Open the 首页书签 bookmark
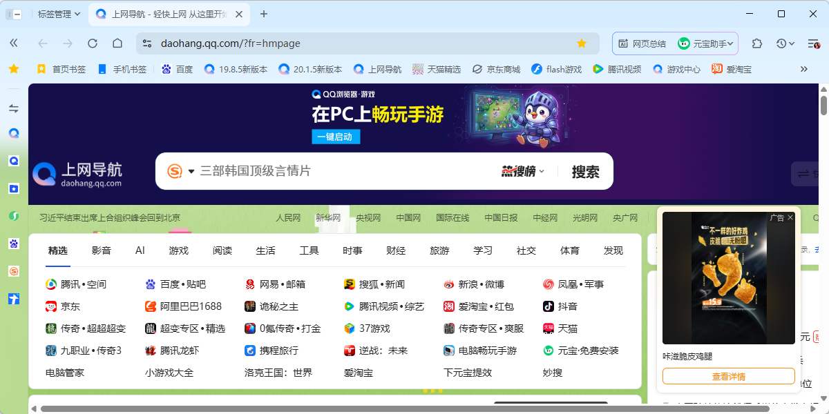The width and height of the screenshot is (829, 414). coord(61,69)
